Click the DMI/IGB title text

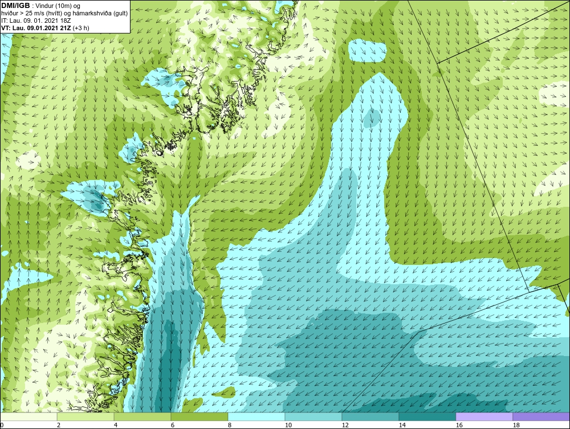(x=15, y=6)
